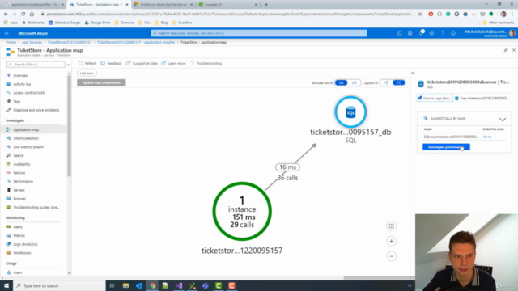Click Refresh in the map toolbar
The image size is (518, 291).
click(x=87, y=63)
